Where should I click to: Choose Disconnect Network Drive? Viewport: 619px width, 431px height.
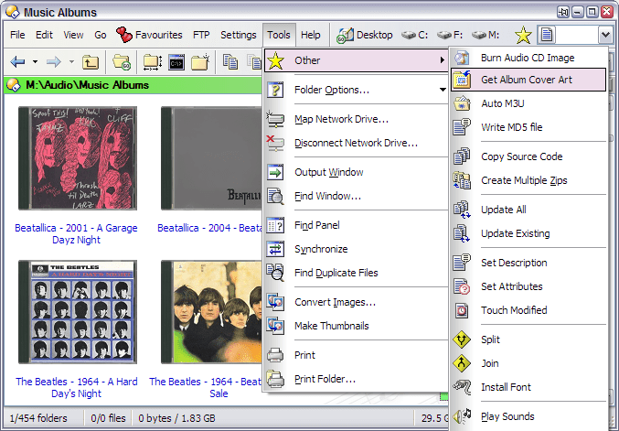coord(356,143)
